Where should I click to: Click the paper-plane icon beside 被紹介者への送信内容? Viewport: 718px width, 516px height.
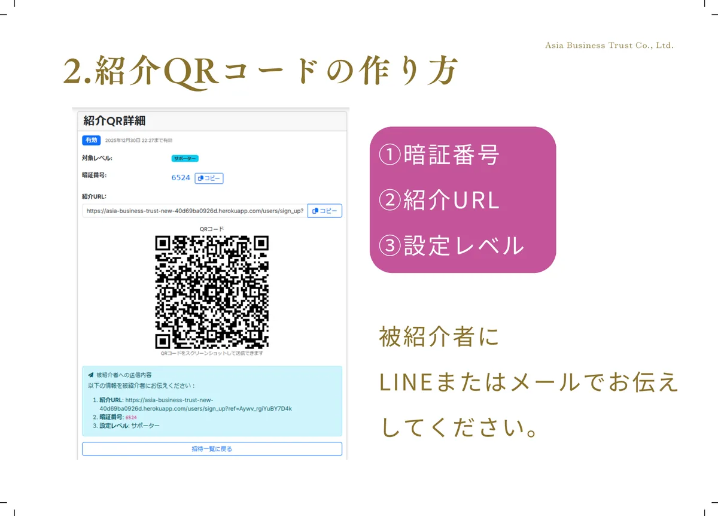(90, 375)
